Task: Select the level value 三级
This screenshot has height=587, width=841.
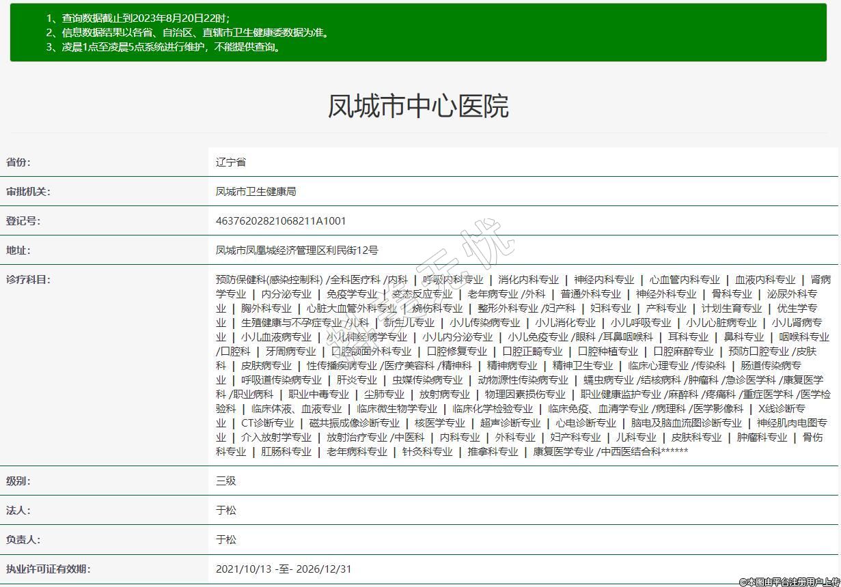Action: point(225,481)
